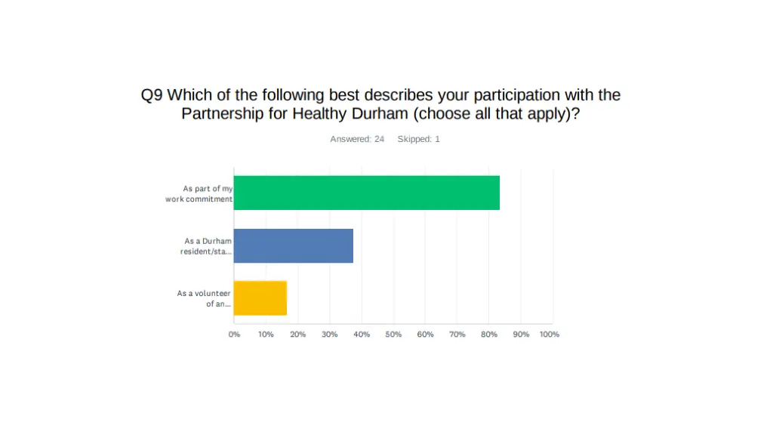773x435 pixels.
Task: Click the 50% axis label
Action: pyautogui.click(x=393, y=335)
